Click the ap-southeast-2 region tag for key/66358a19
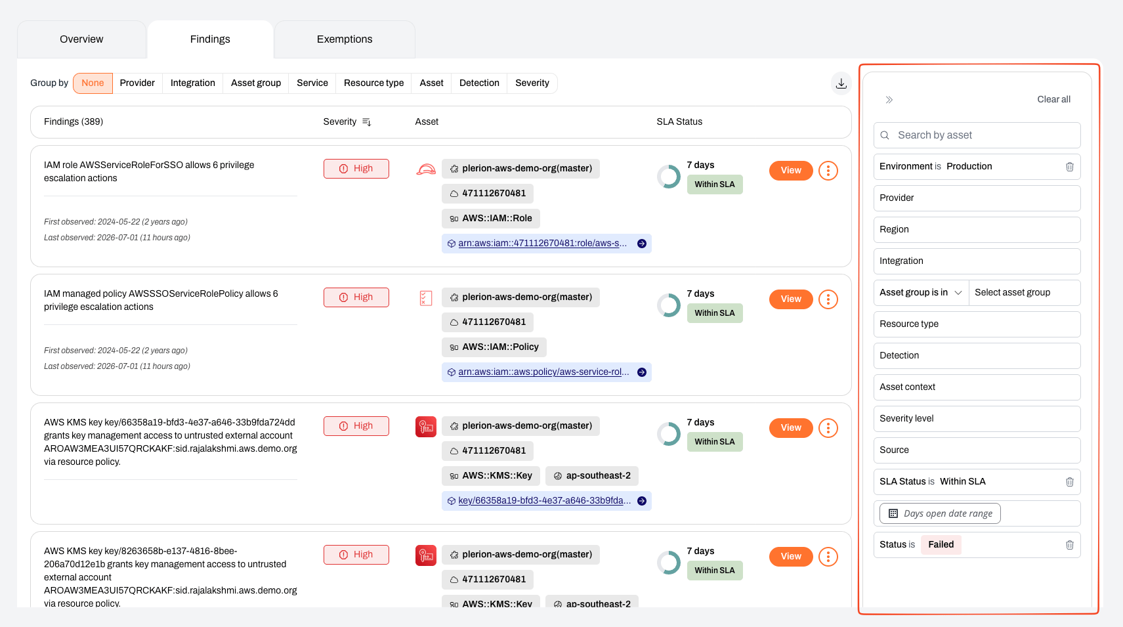The image size is (1123, 627). 591,476
